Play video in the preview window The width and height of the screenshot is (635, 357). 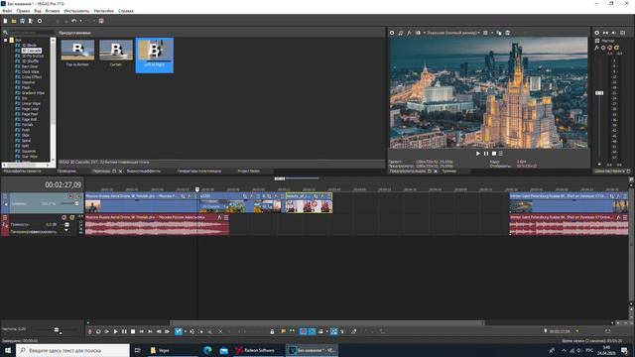(x=478, y=154)
